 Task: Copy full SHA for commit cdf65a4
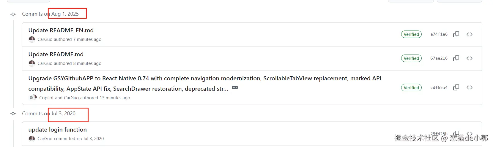[456, 87]
